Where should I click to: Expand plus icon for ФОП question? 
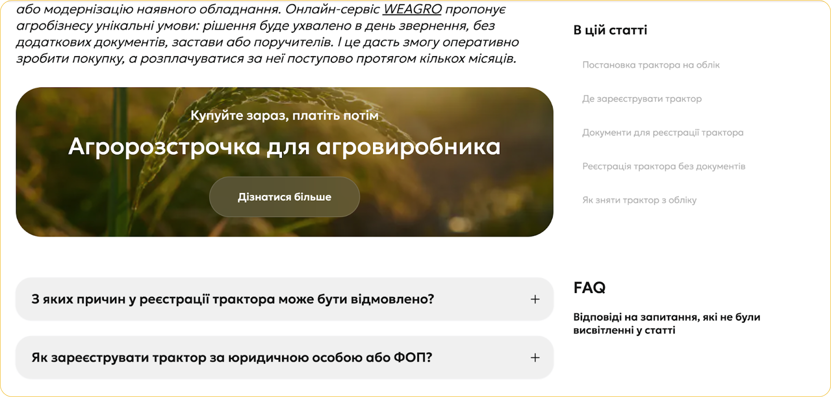535,358
